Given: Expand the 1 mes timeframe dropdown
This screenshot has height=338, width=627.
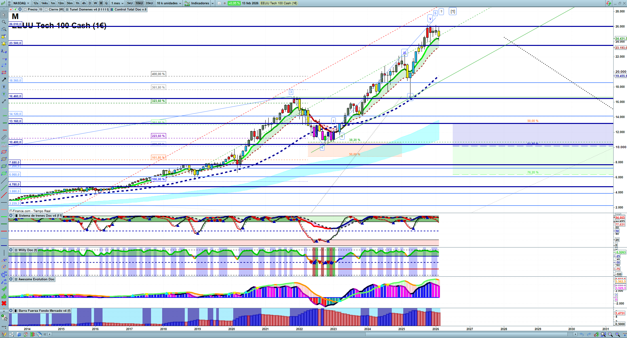Looking at the screenshot, I should (118, 3).
